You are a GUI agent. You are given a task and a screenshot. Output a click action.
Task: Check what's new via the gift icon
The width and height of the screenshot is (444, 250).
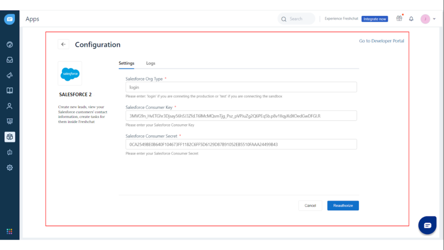click(399, 18)
